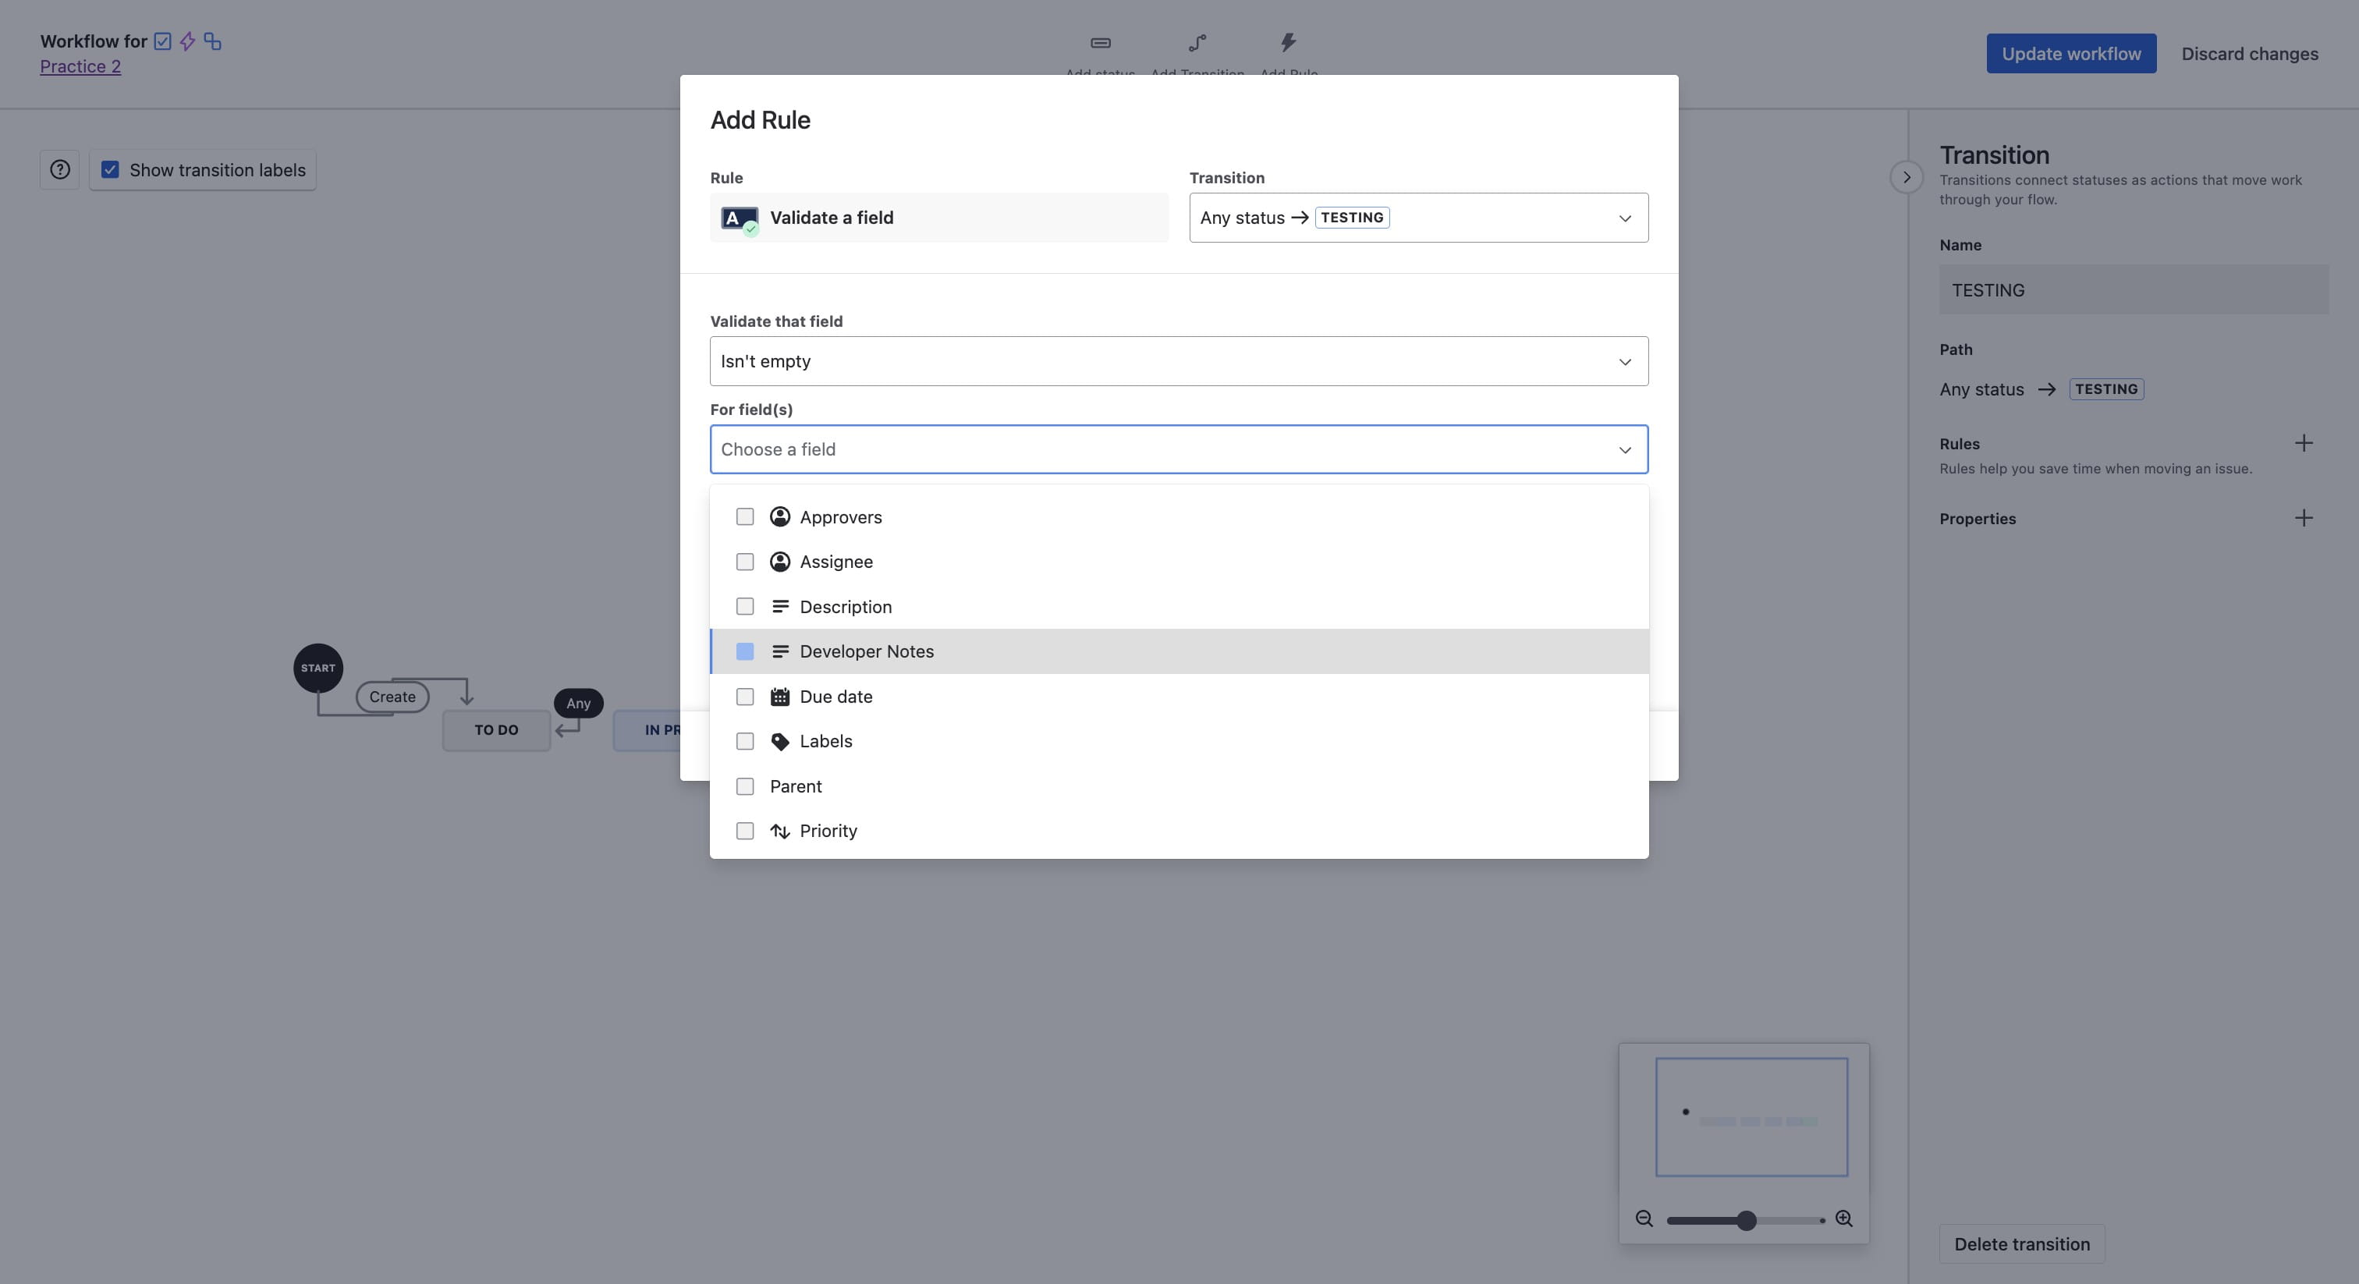Click the Choose a field dropdown
2359x1284 pixels.
coord(1179,449)
